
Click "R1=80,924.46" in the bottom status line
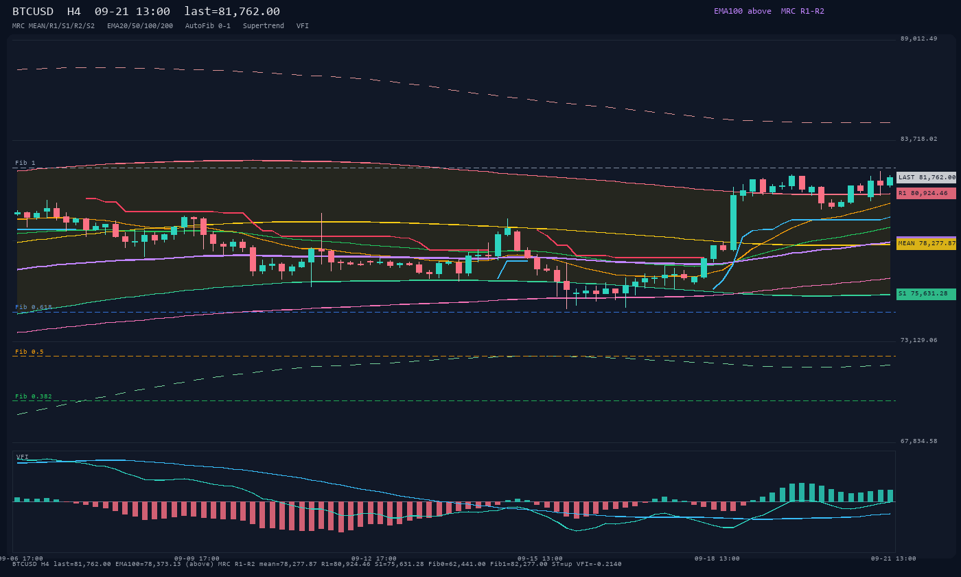(x=346, y=564)
